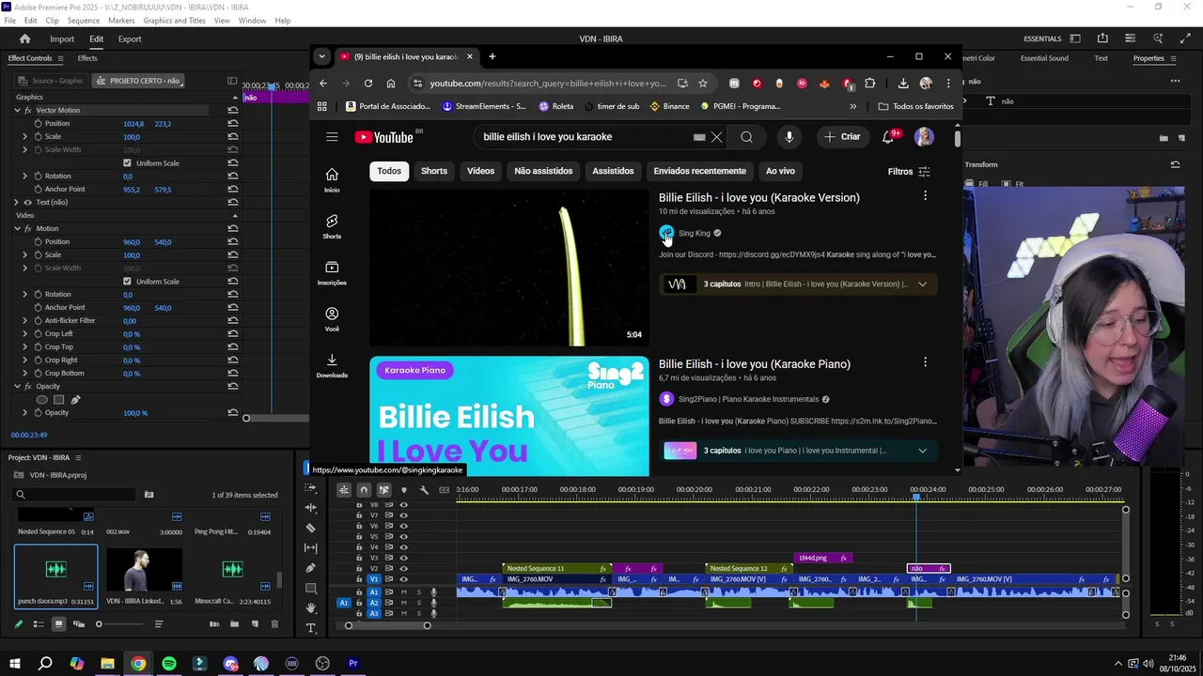This screenshot has width=1203, height=676.
Task: Click the New Item icon in Project panel
Action: click(x=254, y=624)
